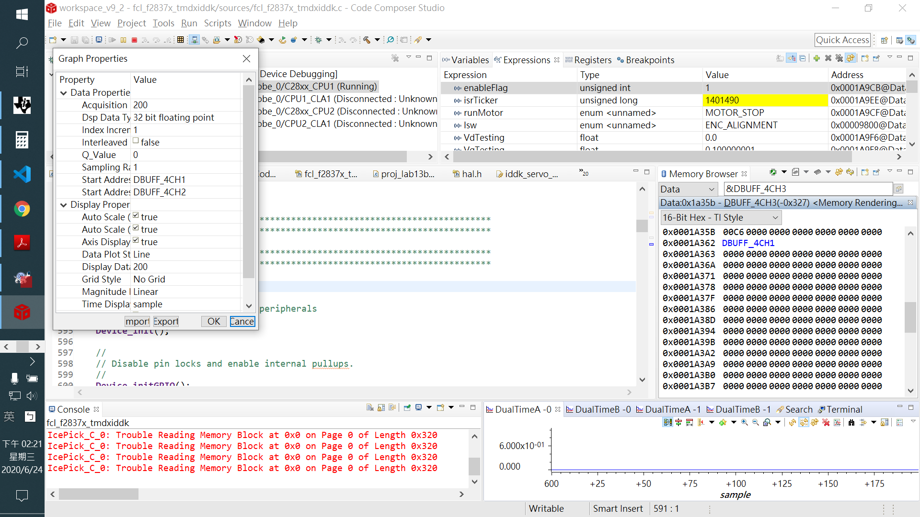
Task: Click Export button in Graph Properties
Action: tap(166, 321)
